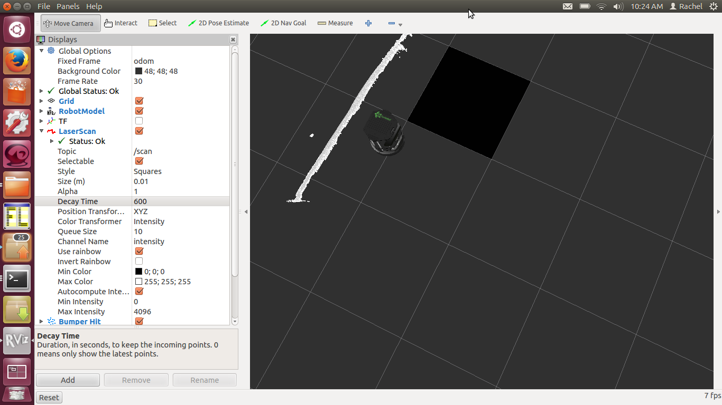This screenshot has height=405, width=722.
Task: Open the Terminal from the launcher
Action: point(17,278)
